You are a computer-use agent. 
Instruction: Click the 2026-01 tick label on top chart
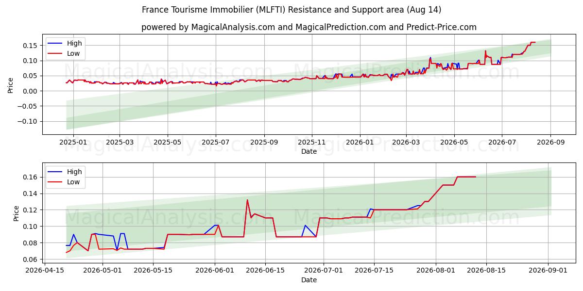pos(360,143)
